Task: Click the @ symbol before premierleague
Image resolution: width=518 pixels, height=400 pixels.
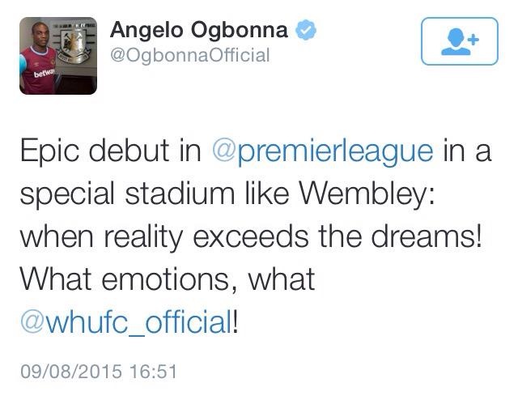Action: pos(223,151)
